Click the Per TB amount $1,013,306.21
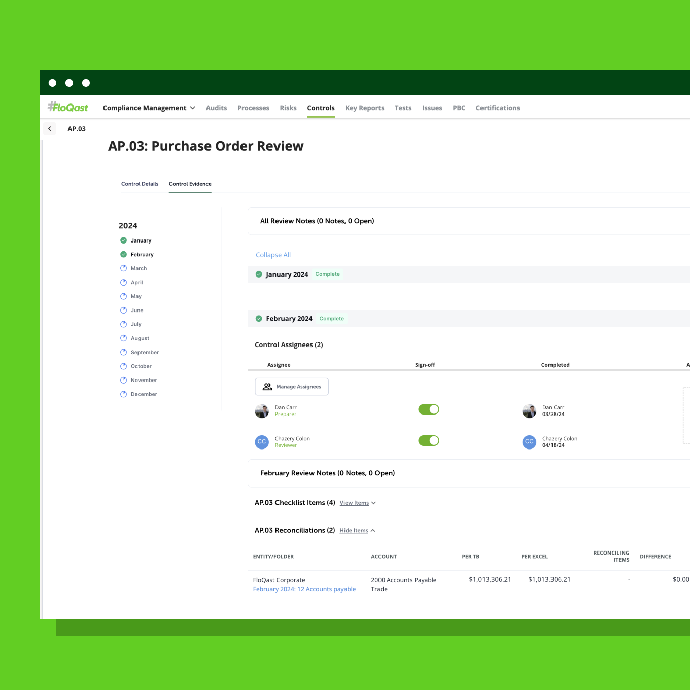Image resolution: width=690 pixels, height=690 pixels. tap(490, 579)
